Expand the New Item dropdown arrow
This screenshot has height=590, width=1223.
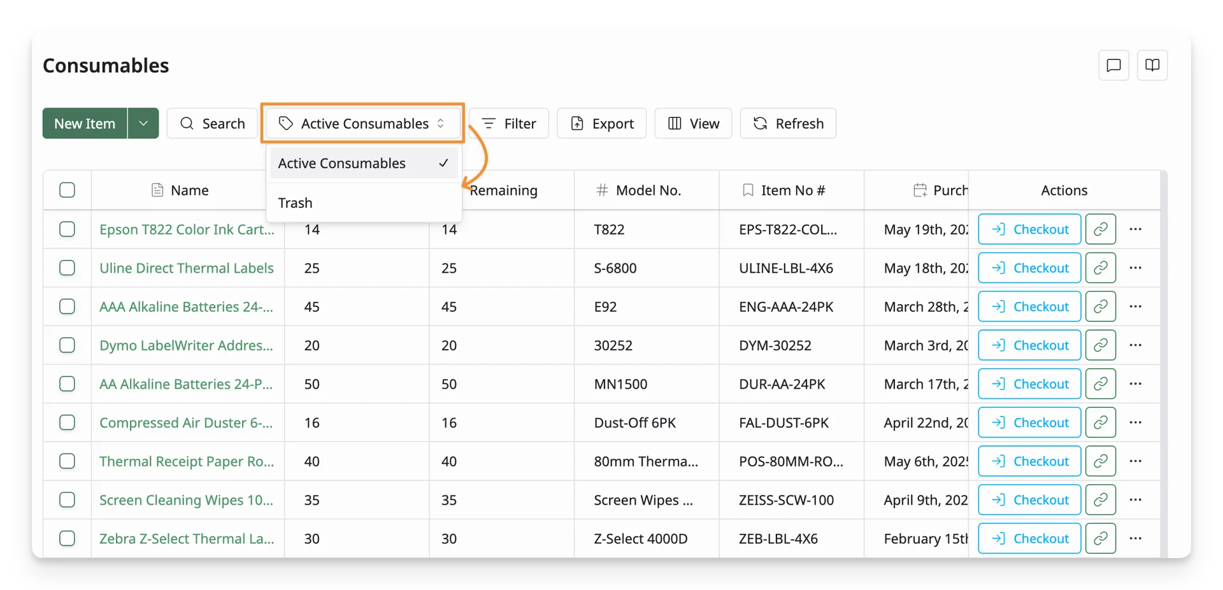[x=143, y=123]
